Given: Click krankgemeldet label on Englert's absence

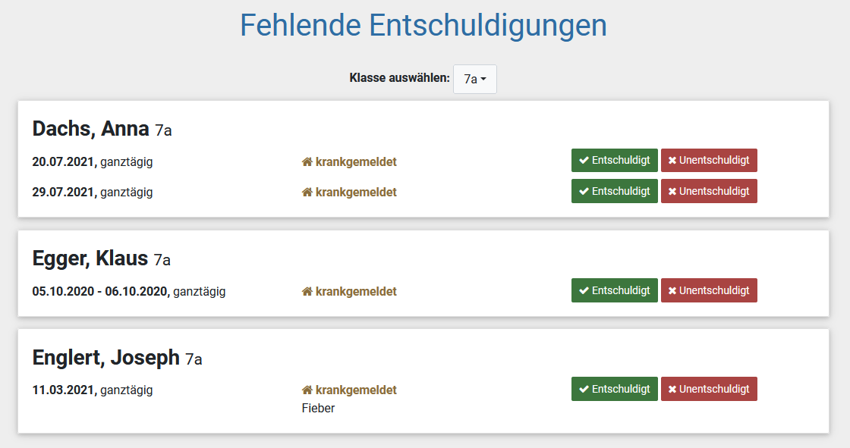Looking at the screenshot, I should point(356,390).
